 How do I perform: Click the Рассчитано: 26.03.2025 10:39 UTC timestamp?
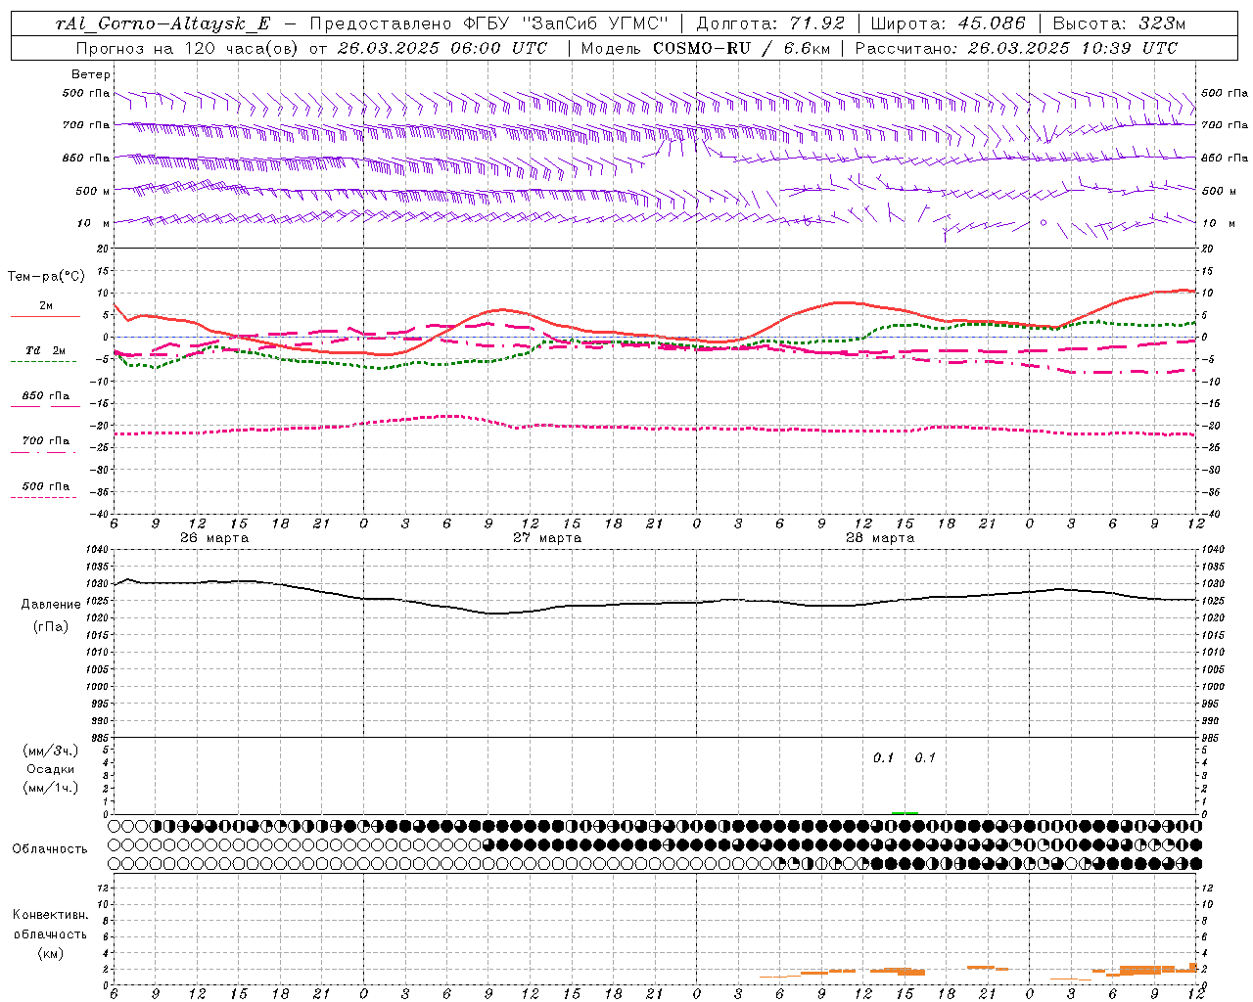pyautogui.click(x=1016, y=48)
